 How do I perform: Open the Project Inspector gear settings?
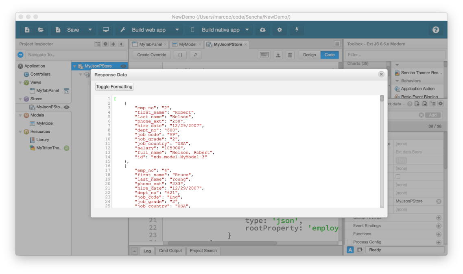click(105, 44)
